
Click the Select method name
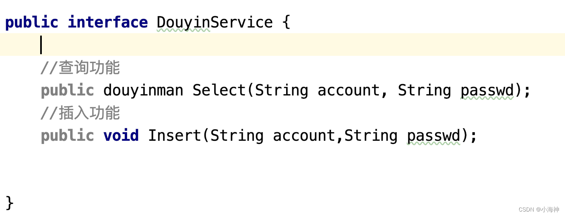coord(219,90)
